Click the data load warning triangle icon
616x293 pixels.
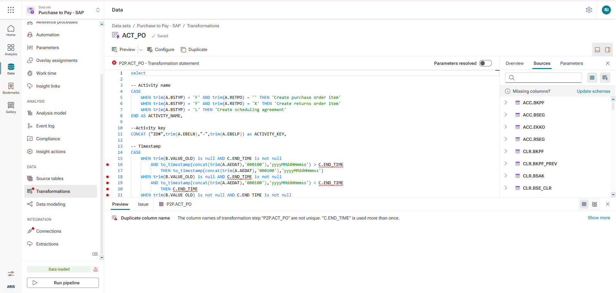(96, 269)
